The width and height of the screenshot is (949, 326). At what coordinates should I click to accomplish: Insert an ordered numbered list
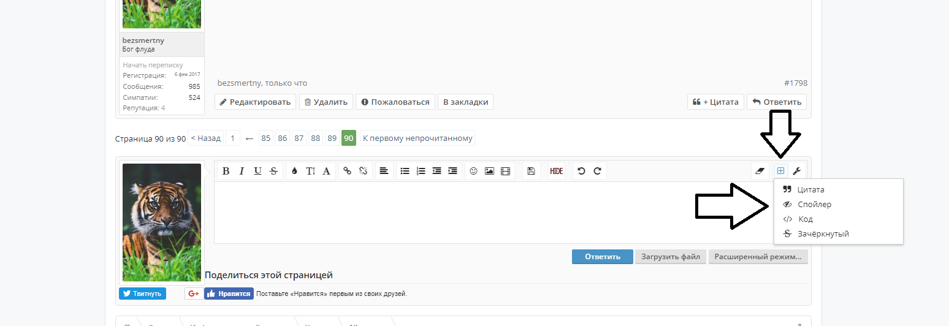pyautogui.click(x=421, y=172)
